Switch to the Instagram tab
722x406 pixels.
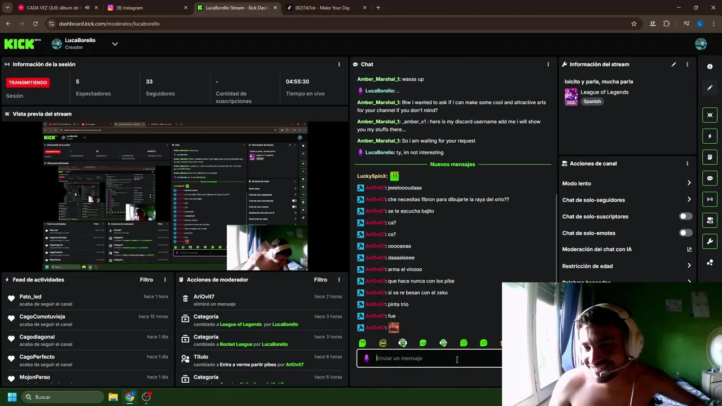coord(148,8)
